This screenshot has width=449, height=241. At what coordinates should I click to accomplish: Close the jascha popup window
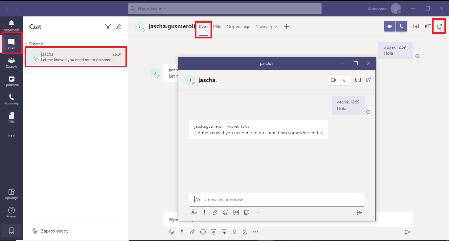point(369,63)
